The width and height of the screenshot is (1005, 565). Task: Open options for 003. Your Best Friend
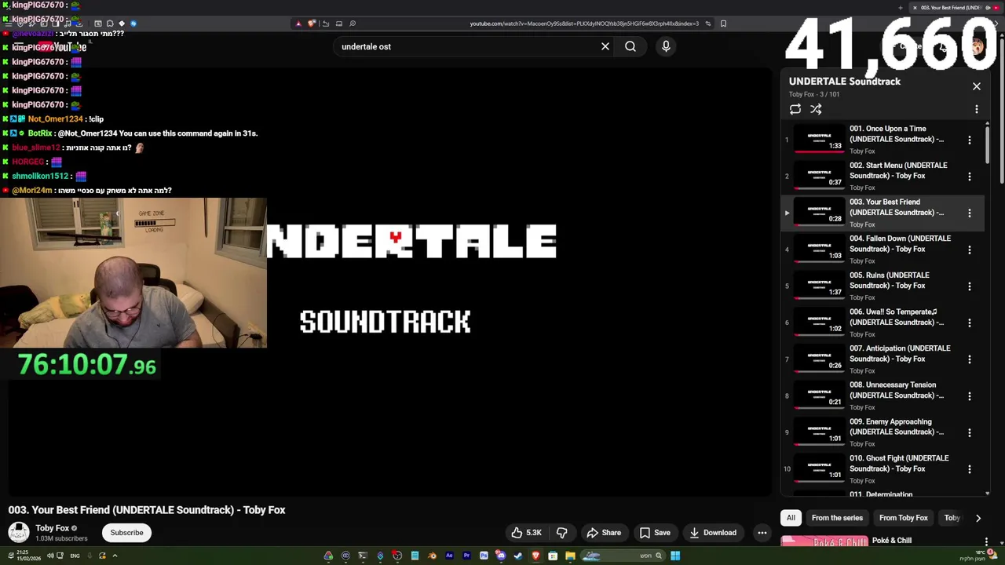pos(970,213)
